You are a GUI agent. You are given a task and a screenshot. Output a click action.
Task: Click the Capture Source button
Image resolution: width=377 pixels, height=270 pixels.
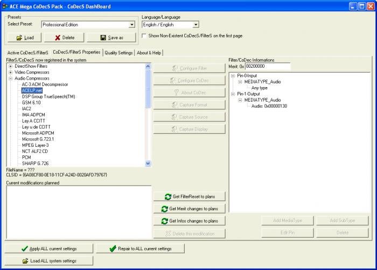coord(190,117)
